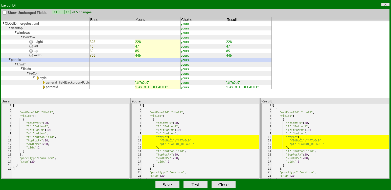Go to next change with >> arrow
Image resolution: width=391 pixels, height=190 pixels.
point(67,12)
